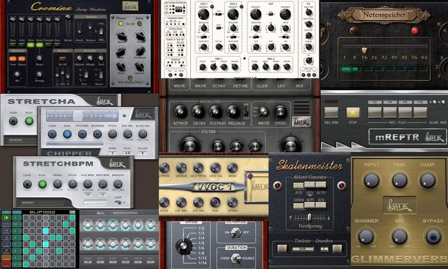This screenshot has width=448, height=269.
Task: Click the LFO SPEED knob on dark synth
Action: [x=280, y=112]
